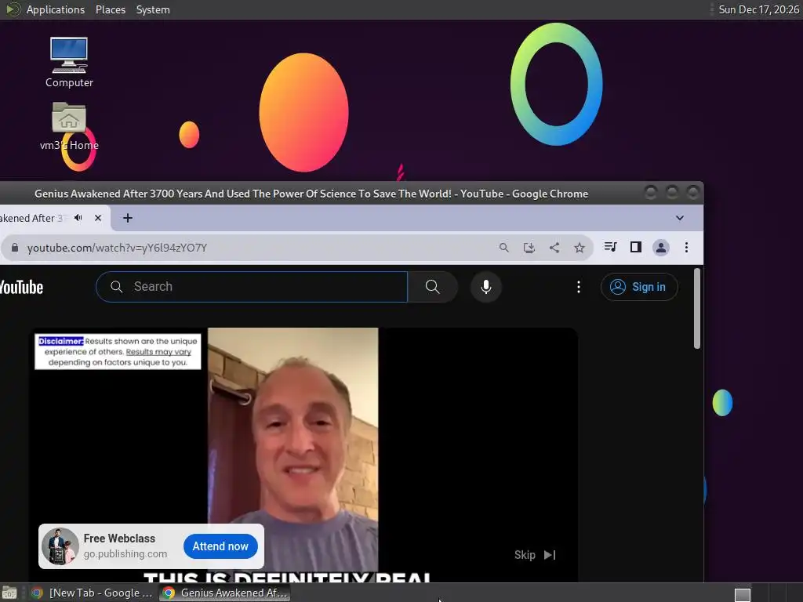Open Chrome's three-dot menu
Image resolution: width=803 pixels, height=602 pixels.
[x=686, y=248]
